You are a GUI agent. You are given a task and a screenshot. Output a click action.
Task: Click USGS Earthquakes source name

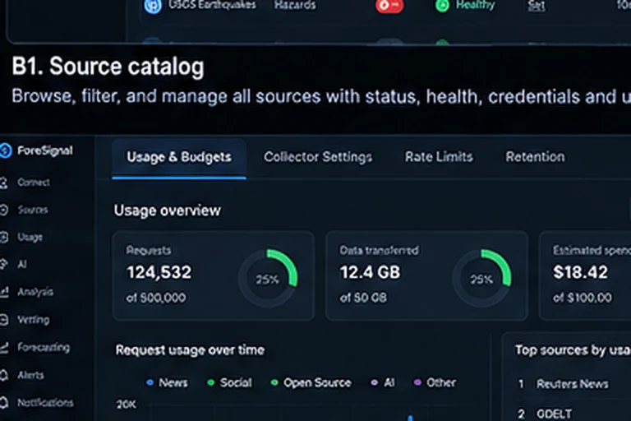pyautogui.click(x=212, y=5)
